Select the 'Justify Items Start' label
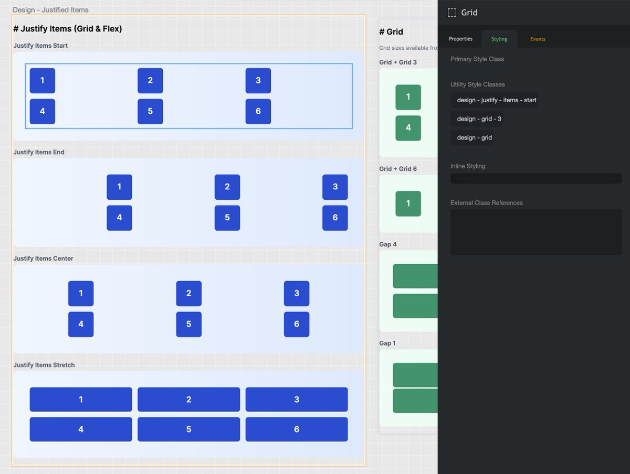The width and height of the screenshot is (630, 474). 40,46
